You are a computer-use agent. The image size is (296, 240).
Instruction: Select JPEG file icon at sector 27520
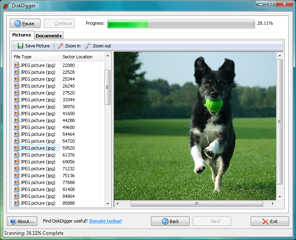pos(17,93)
